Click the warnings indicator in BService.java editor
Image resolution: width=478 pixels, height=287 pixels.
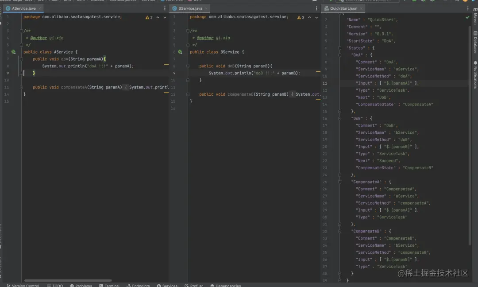(x=301, y=17)
